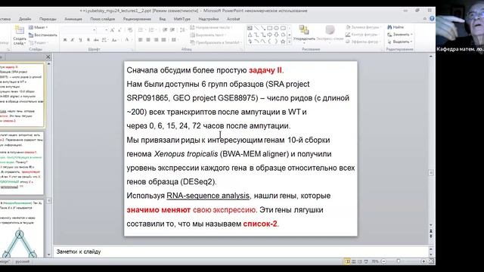This screenshot has width=484, height=272.
Task: Apply underline formatting (Ч)
Action: pos(80,40)
